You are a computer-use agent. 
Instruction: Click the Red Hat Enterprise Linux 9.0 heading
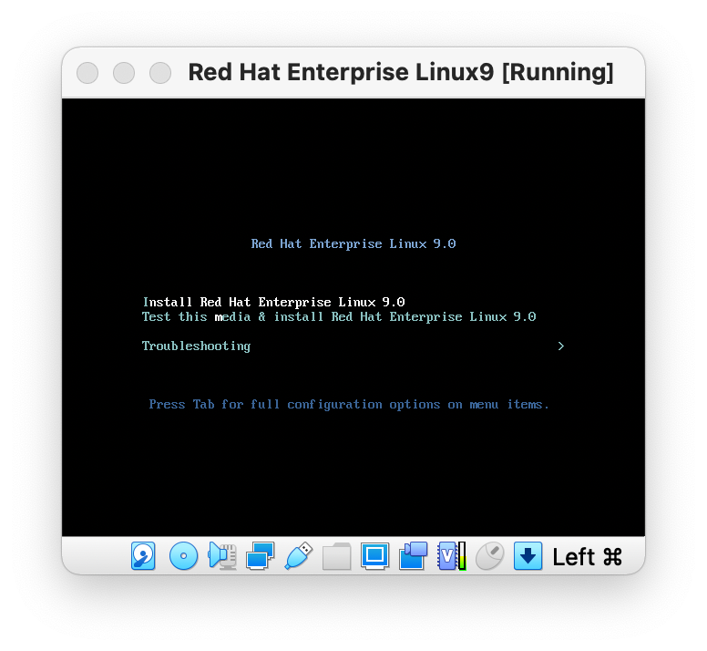[353, 243]
